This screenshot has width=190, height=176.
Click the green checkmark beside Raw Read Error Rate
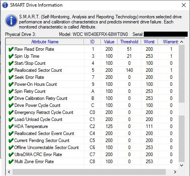(x=11, y=49)
